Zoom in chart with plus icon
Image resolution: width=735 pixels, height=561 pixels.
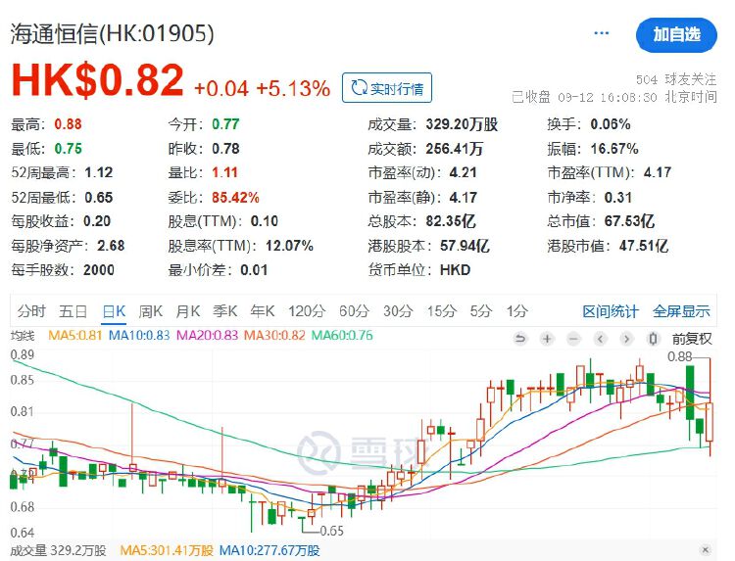click(547, 338)
